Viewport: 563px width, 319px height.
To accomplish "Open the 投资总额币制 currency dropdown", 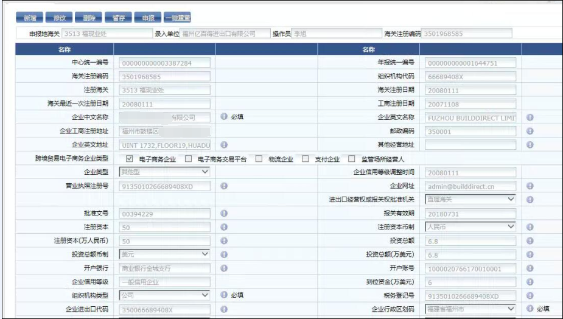I will point(165,254).
